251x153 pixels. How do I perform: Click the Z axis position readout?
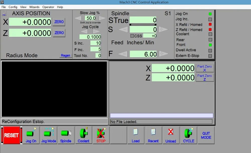30,33
